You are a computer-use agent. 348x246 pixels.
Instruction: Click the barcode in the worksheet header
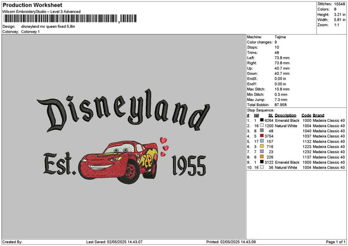tap(70, 19)
